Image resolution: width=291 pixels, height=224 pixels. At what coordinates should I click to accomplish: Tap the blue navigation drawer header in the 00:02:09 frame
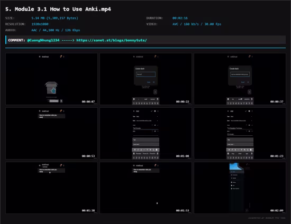(236, 166)
